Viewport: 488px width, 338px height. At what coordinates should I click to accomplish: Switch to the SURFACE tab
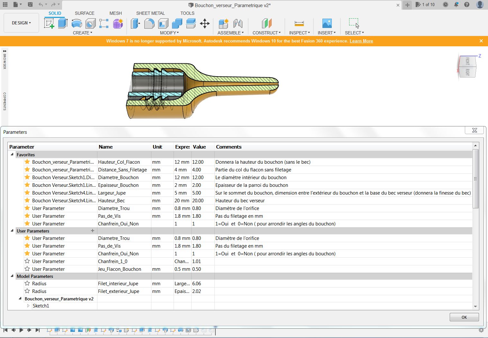click(x=85, y=13)
